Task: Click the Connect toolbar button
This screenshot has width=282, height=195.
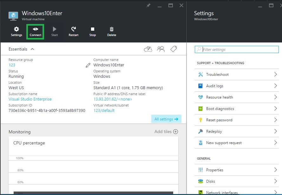Action: pyautogui.click(x=36, y=32)
